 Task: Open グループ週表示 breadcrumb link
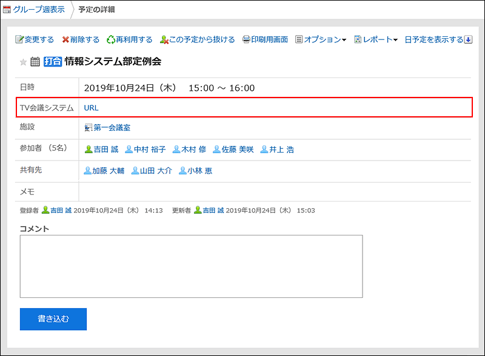(x=39, y=10)
